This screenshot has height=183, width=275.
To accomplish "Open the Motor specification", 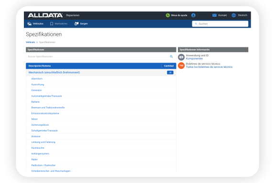I will 34,119.
